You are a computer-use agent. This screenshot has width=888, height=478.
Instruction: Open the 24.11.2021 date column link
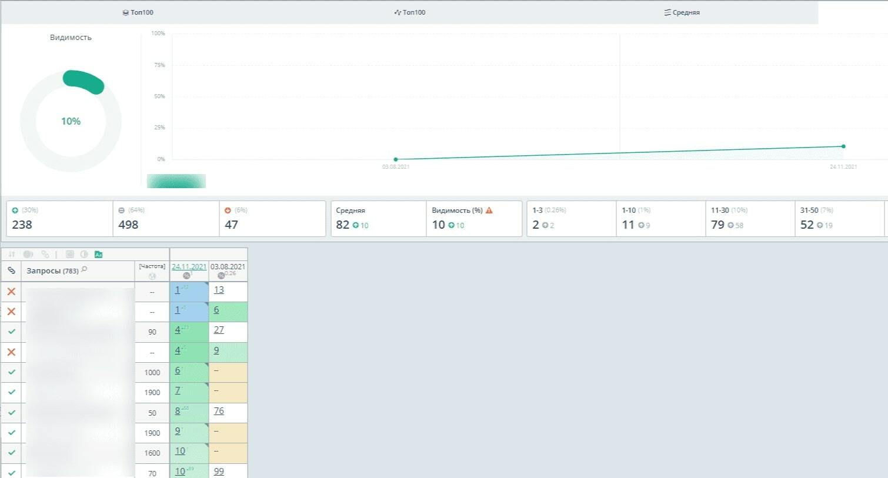pyautogui.click(x=189, y=266)
